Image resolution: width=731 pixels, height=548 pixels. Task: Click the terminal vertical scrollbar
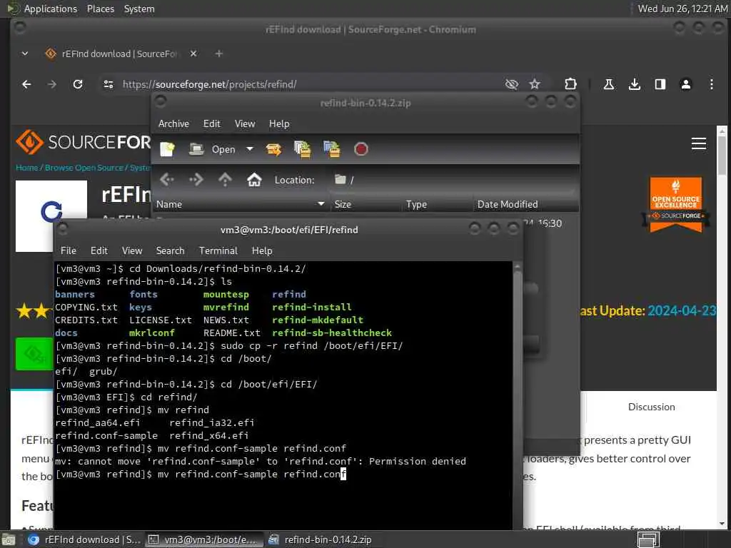tap(517, 396)
